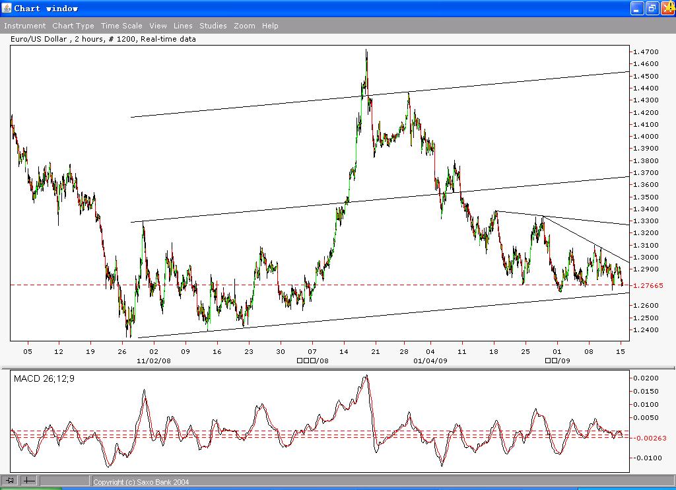Click the empty status field beside crosshair button
The height and width of the screenshot is (490, 676).
tap(65, 480)
